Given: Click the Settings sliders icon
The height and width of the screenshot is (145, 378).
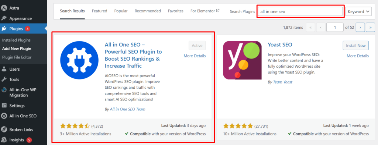Looking at the screenshot, I should point(4,106).
